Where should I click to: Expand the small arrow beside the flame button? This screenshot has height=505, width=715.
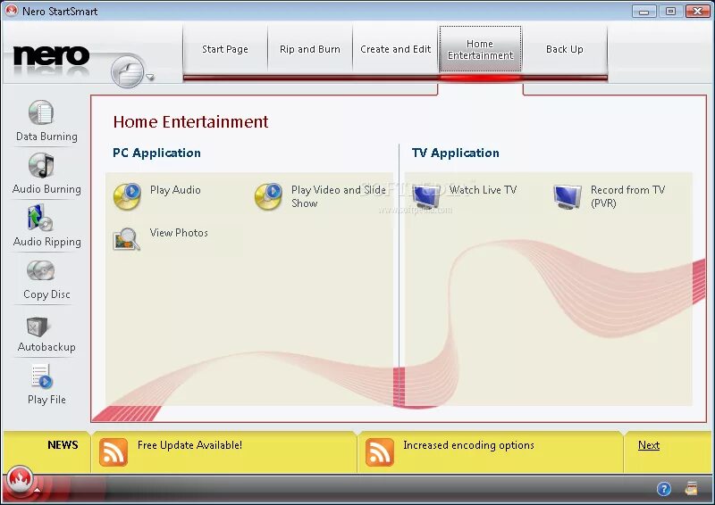[x=37, y=490]
